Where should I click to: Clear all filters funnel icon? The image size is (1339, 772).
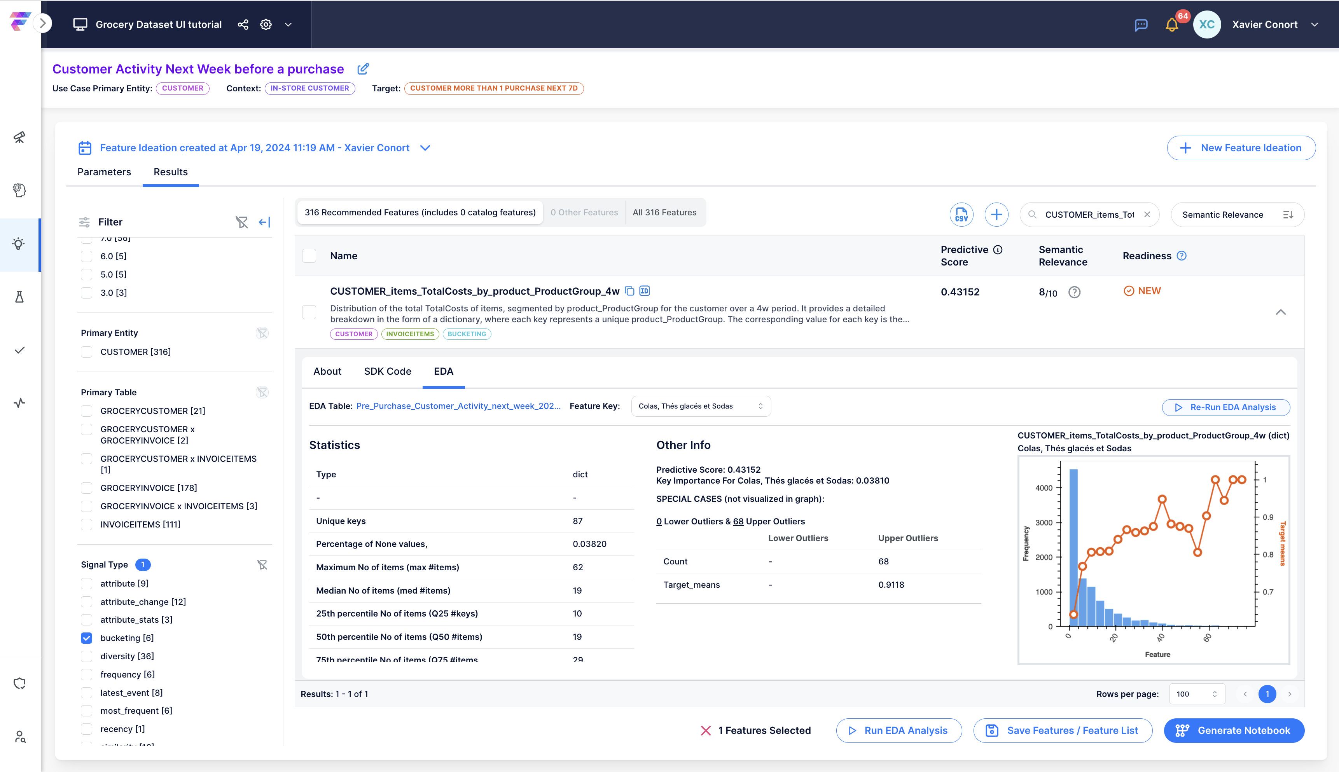[x=242, y=222]
